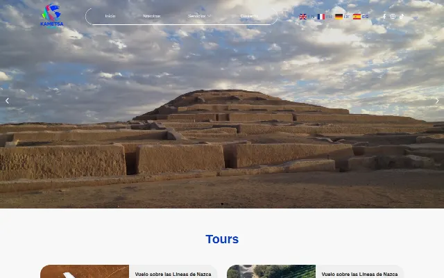Click the Kametsa logo
Image resolution: width=444 pixels, height=278 pixels.
click(52, 15)
